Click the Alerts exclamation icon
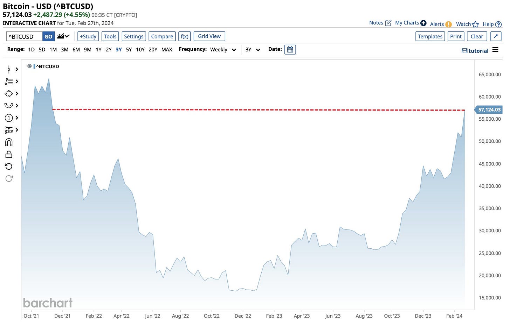The width and height of the screenshot is (510, 326). click(x=448, y=24)
